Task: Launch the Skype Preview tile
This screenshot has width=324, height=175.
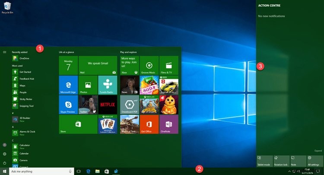Action: click(68, 105)
